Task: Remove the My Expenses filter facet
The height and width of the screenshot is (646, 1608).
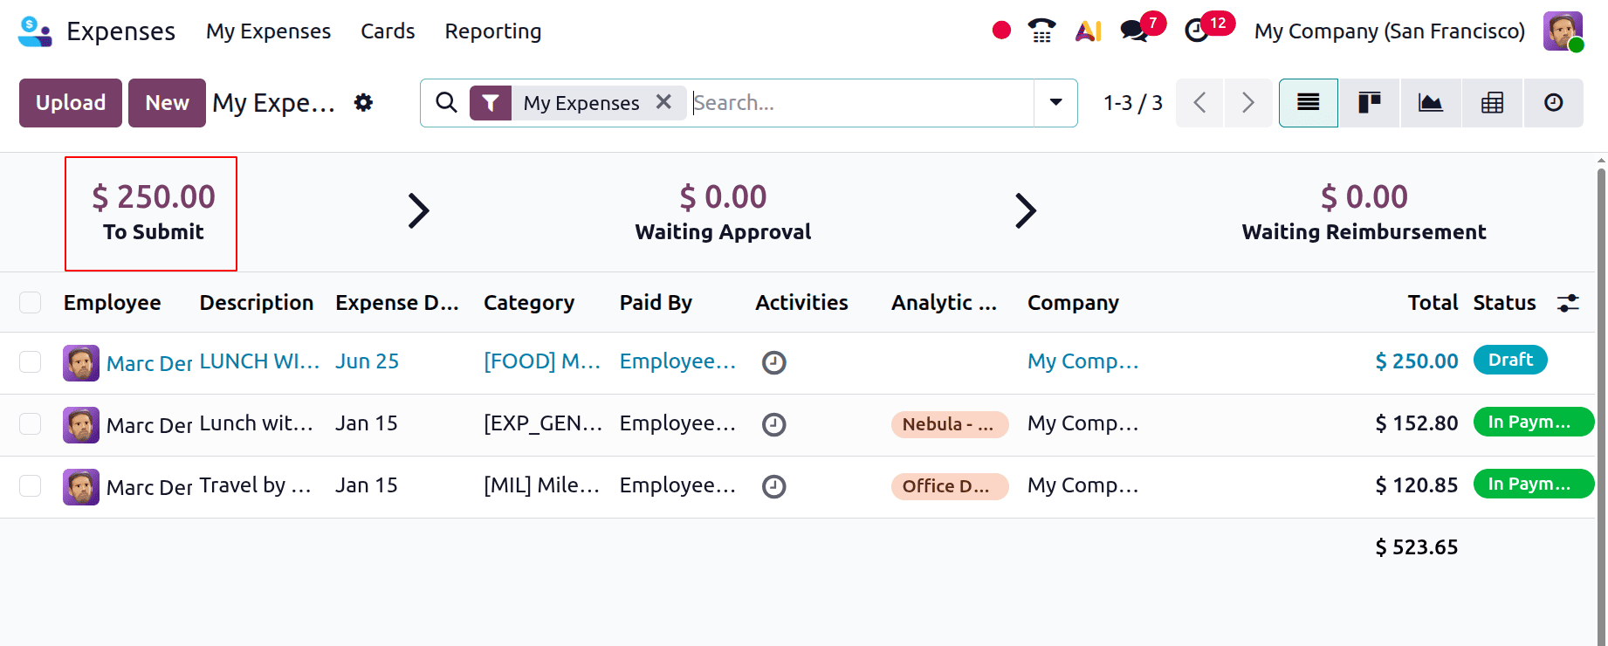Action: point(663,102)
